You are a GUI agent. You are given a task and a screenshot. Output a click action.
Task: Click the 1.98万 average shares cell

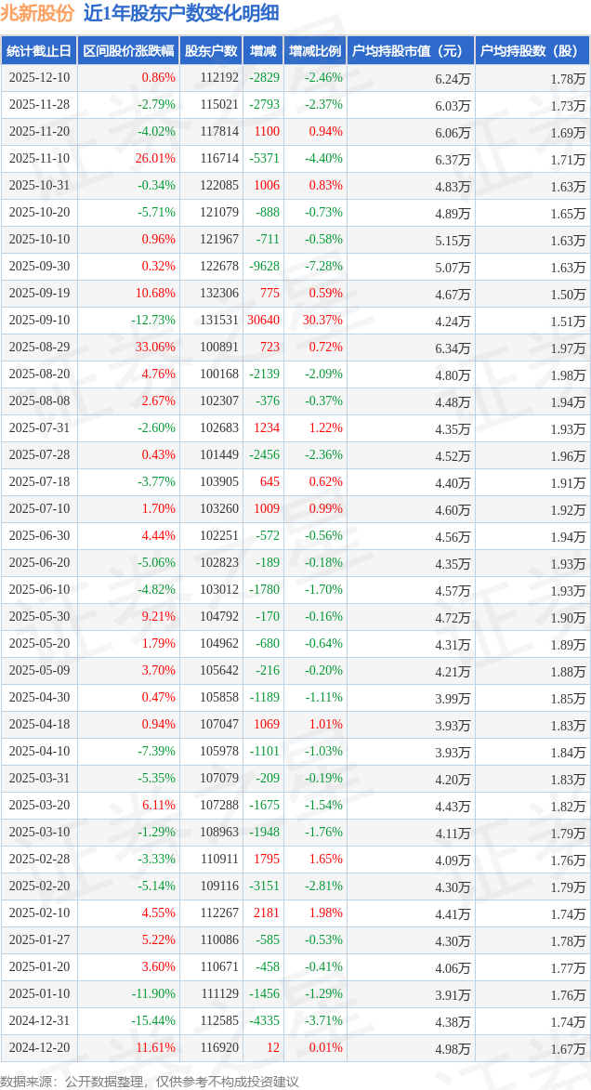(x=567, y=374)
